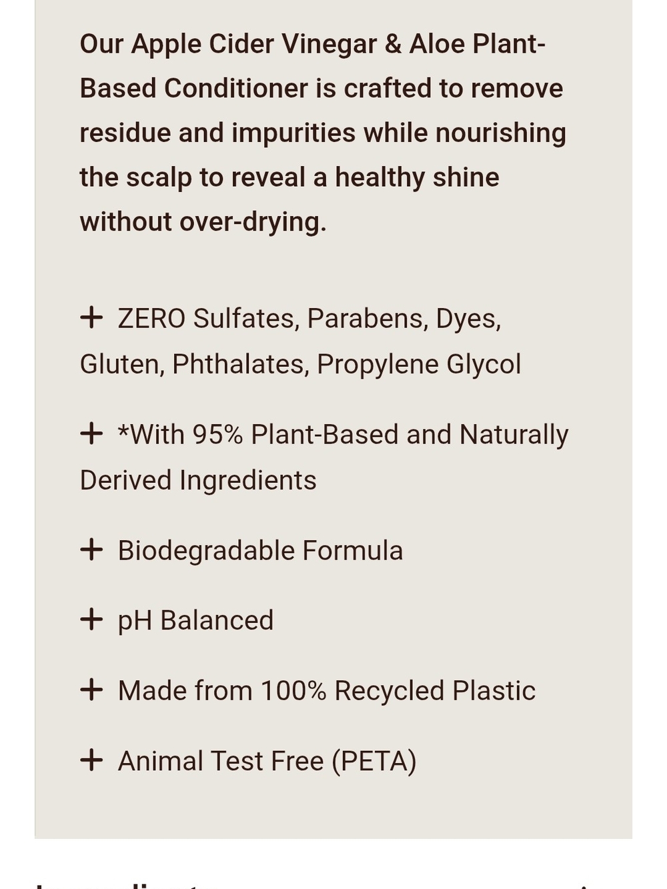Click the 'Gluten, Phthalates, Propylene Glycol' line
The height and width of the screenshot is (889, 667).
[x=300, y=365]
